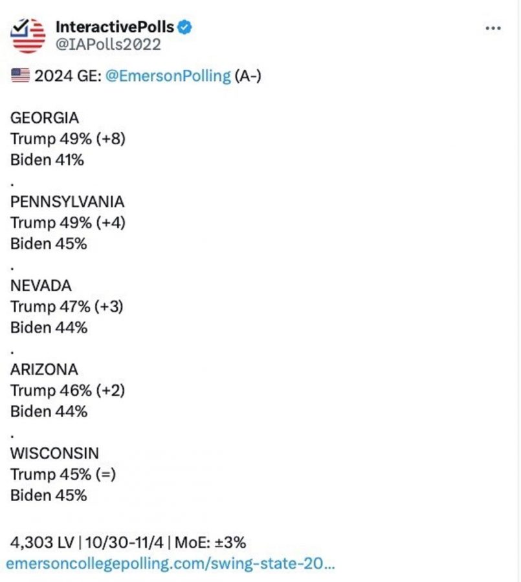This screenshot has width=521, height=582.
Task: Click the GEORGIA heading
Action: click(x=45, y=118)
